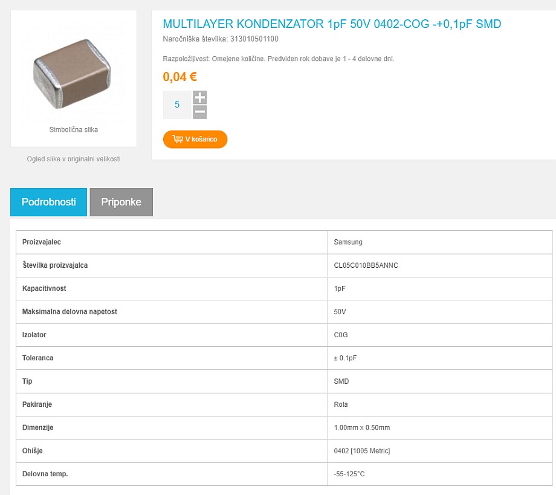Click the CL05C010BB5ANNC part number cell
The width and height of the screenshot is (556, 495).
(x=440, y=265)
